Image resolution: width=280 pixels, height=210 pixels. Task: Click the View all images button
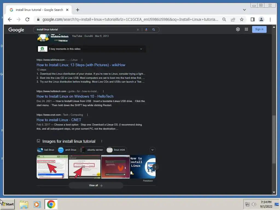coord(96,185)
